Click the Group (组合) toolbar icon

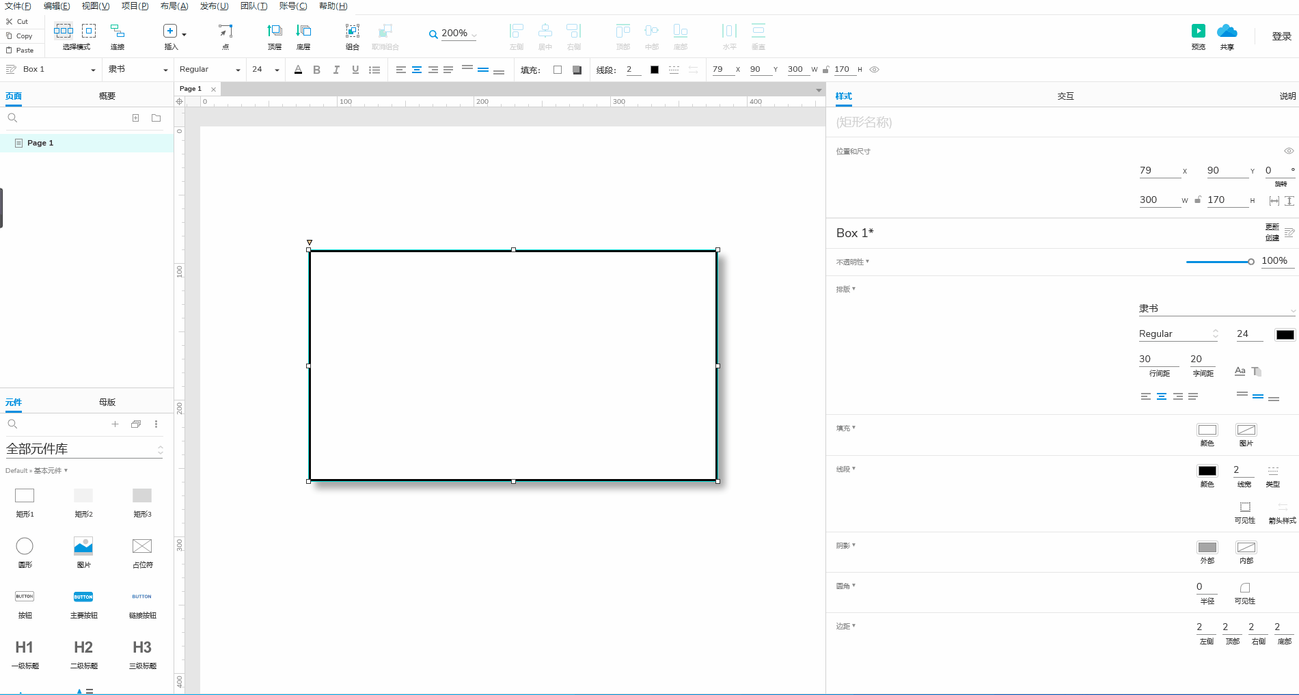pyautogui.click(x=352, y=31)
